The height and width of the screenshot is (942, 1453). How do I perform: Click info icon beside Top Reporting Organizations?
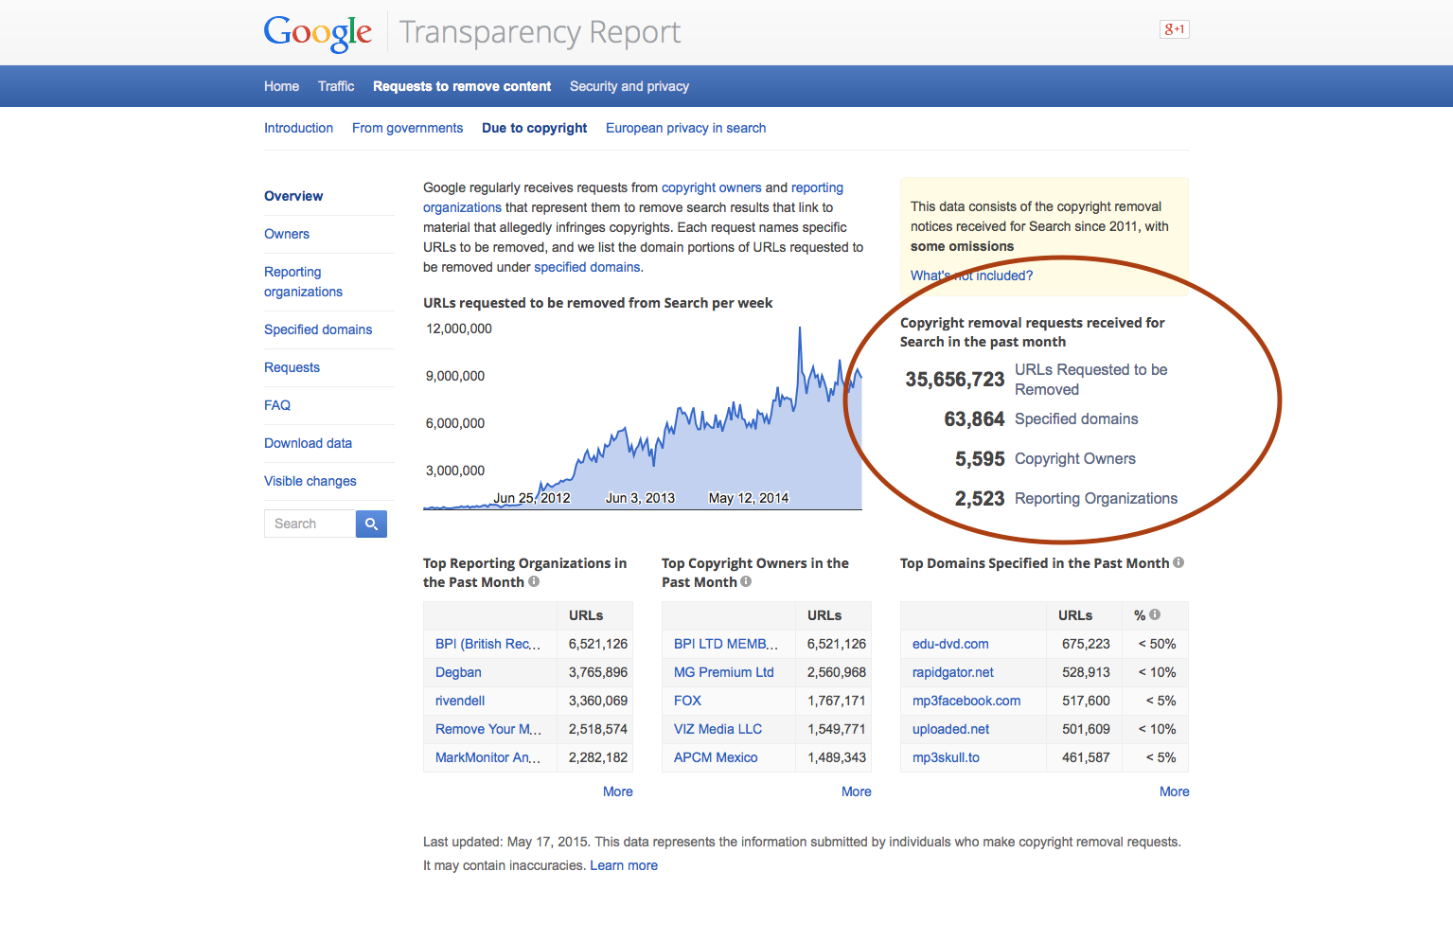click(534, 581)
